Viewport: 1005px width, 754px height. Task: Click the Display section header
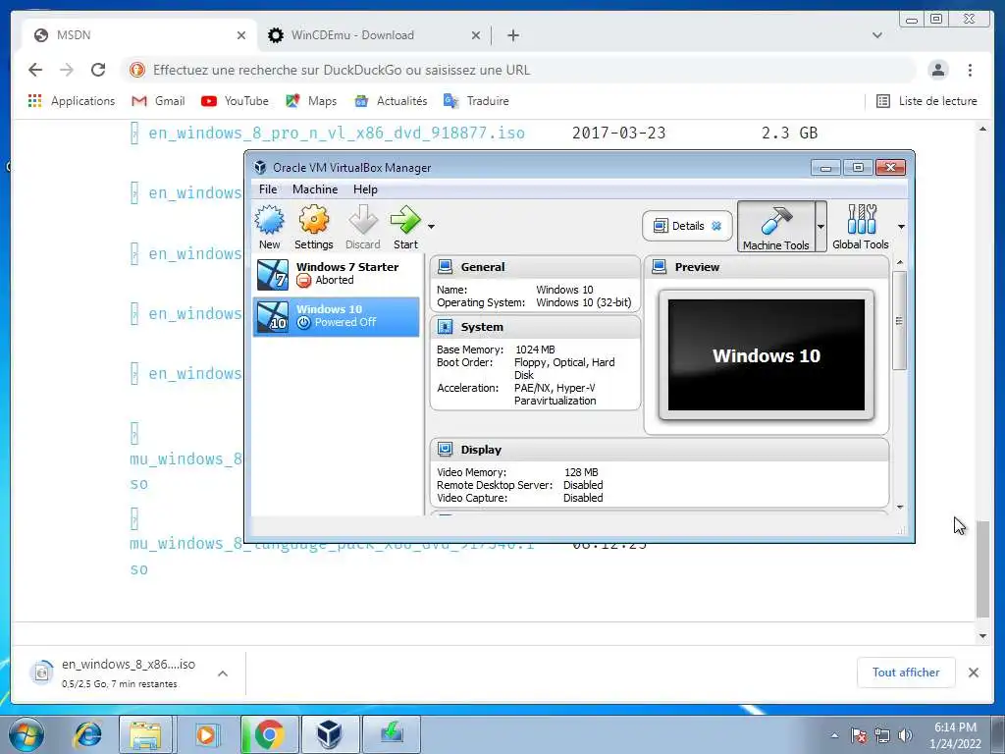click(x=660, y=450)
